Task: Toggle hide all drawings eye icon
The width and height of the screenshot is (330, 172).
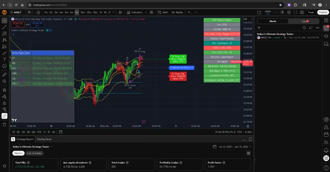Action: 5,109
